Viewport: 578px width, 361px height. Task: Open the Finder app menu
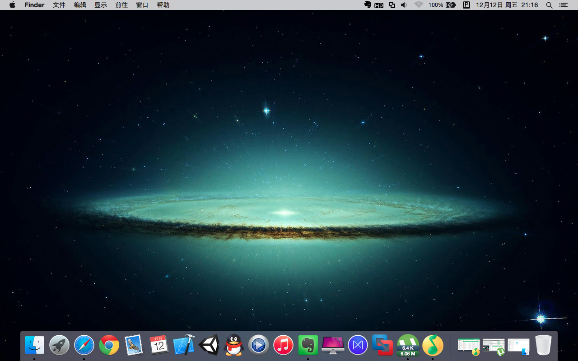pos(34,5)
